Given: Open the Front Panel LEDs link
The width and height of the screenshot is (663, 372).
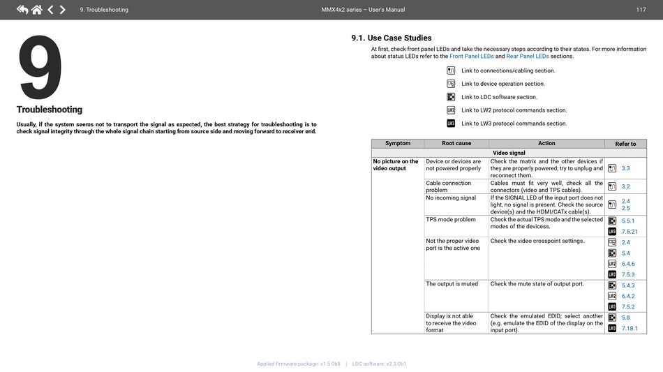Looking at the screenshot, I should 472,57.
